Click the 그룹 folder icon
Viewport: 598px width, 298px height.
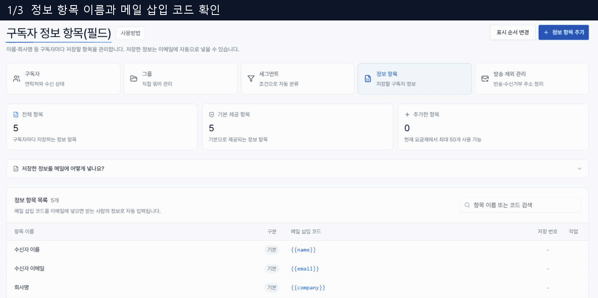tap(134, 79)
